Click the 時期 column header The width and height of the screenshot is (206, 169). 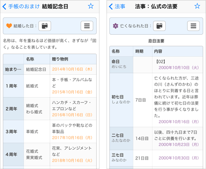click(x=143, y=51)
